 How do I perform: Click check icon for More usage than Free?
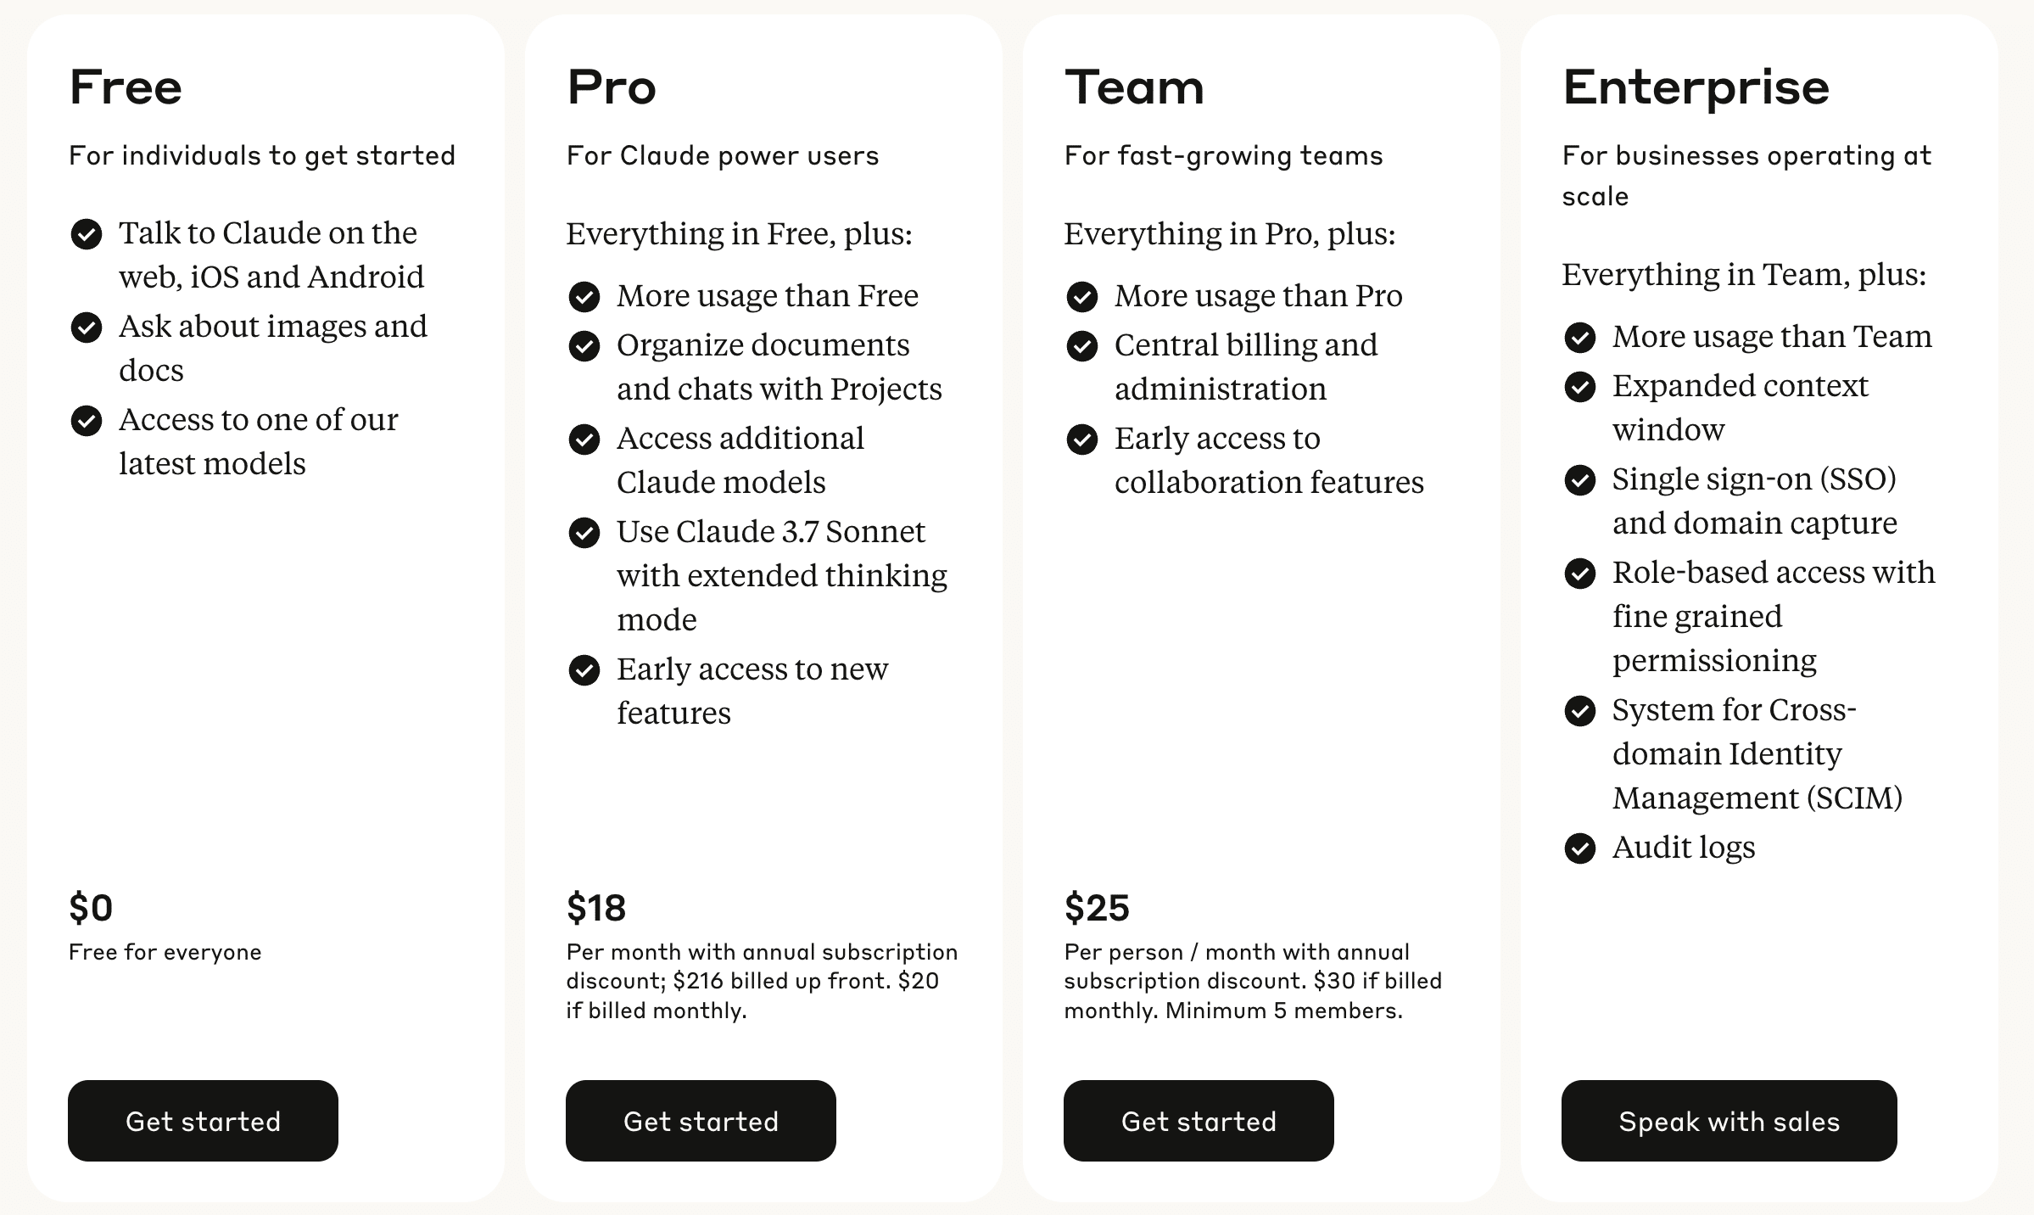[x=584, y=296]
